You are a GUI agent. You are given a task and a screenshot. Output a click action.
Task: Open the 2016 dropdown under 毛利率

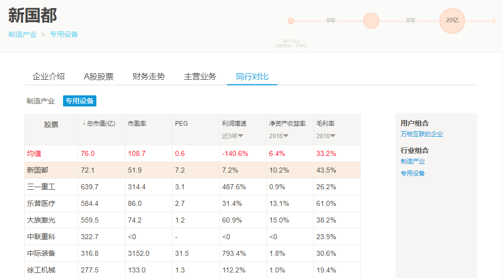tap(325, 136)
